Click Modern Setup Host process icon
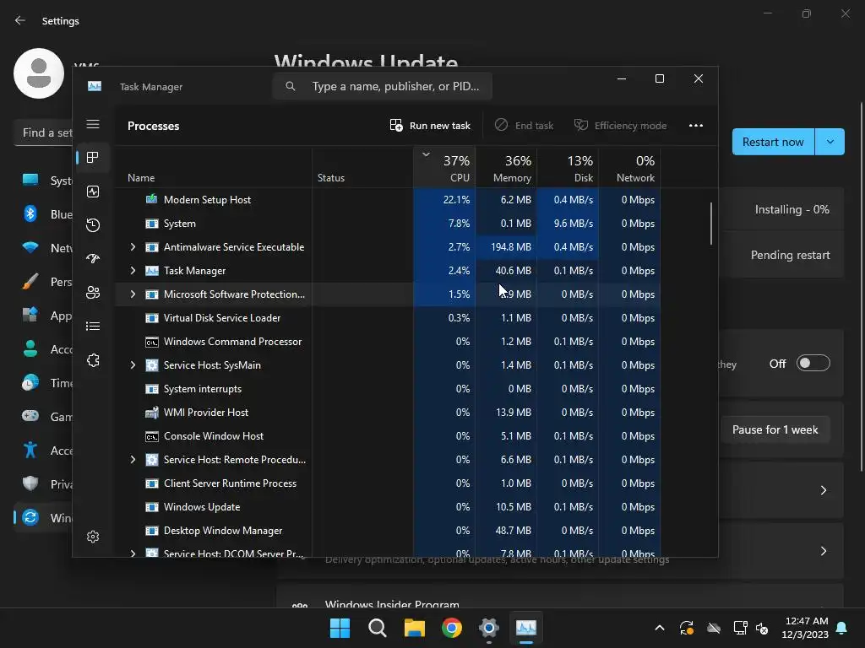This screenshot has width=865, height=648. (x=152, y=199)
